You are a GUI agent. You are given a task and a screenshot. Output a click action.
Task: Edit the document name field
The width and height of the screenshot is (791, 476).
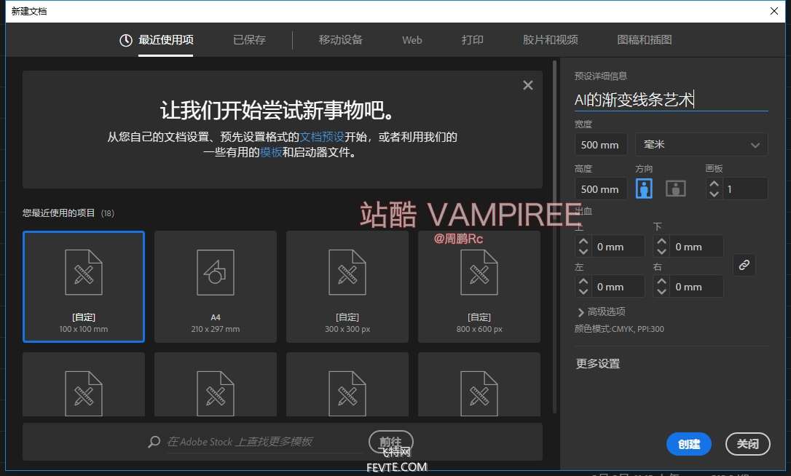click(x=671, y=99)
